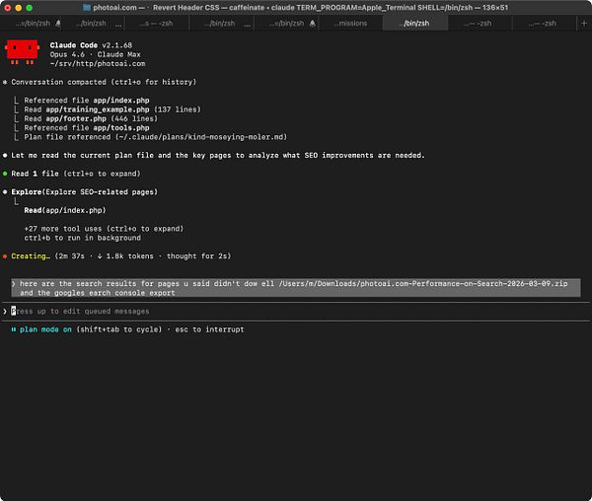The height and width of the screenshot is (501, 592).
Task: Click 'Referenced file app/index.php' line
Action: pos(87,101)
